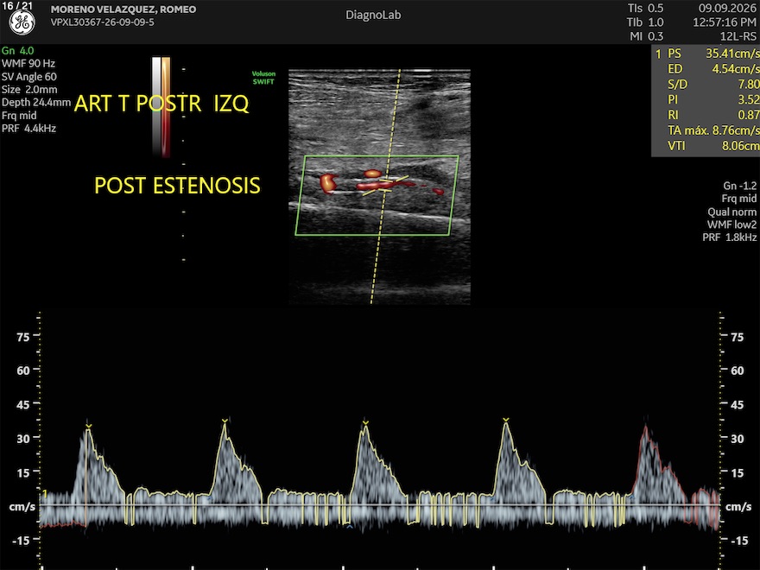Screen dimensions: 760x570
Task: Click the Doppler sample volume gate cursor
Action: click(386, 185)
